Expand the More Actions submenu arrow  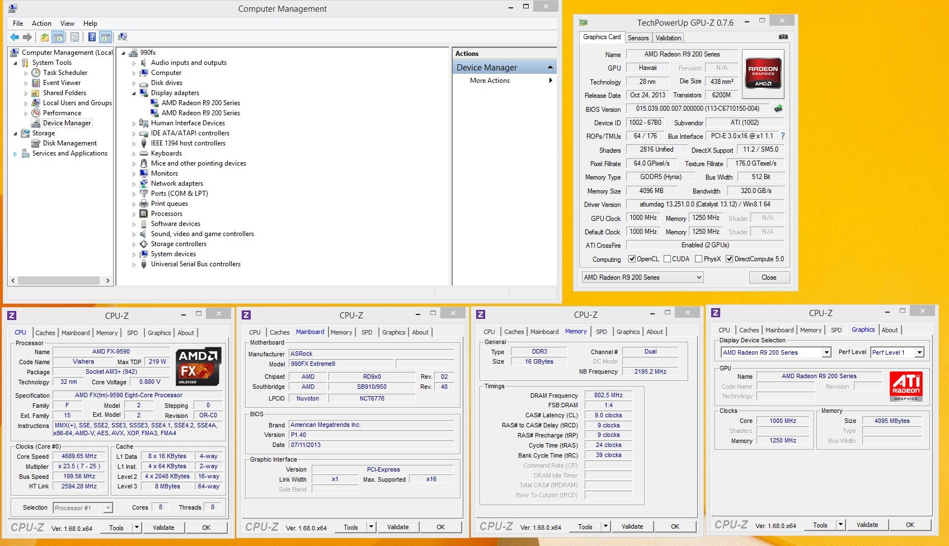[x=551, y=81]
